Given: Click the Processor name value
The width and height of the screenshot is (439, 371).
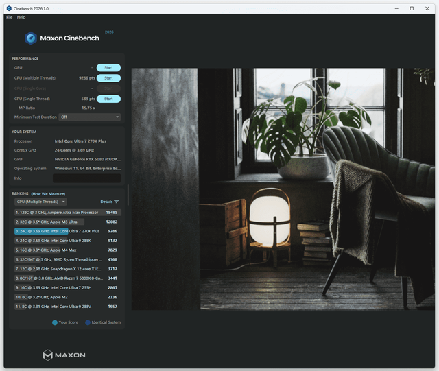Looking at the screenshot, I should pyautogui.click(x=80, y=141).
